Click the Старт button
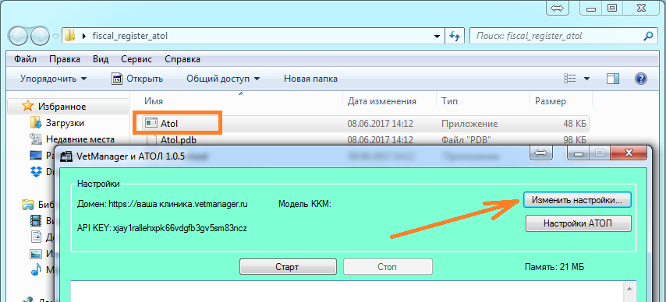Screen dimensions: 666x302 point(288,267)
